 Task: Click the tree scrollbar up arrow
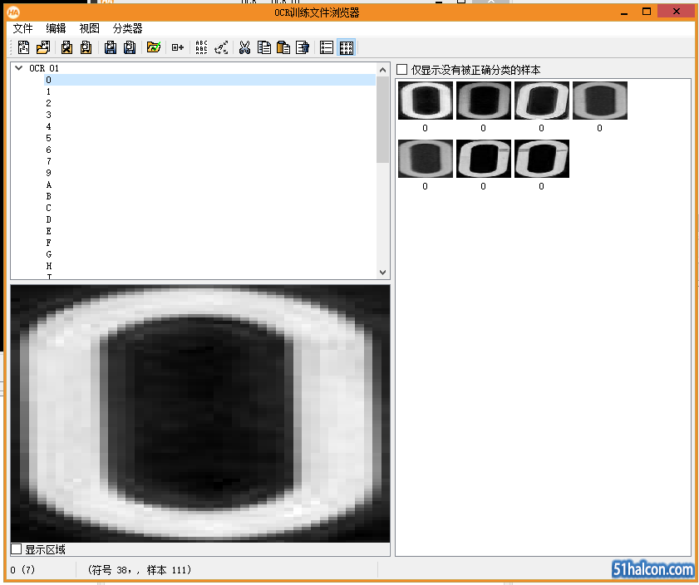pos(382,70)
